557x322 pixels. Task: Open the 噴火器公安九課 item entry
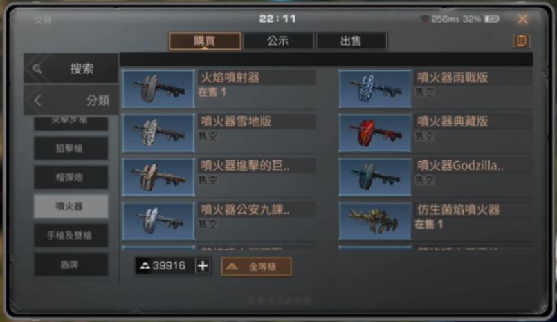[219, 221]
